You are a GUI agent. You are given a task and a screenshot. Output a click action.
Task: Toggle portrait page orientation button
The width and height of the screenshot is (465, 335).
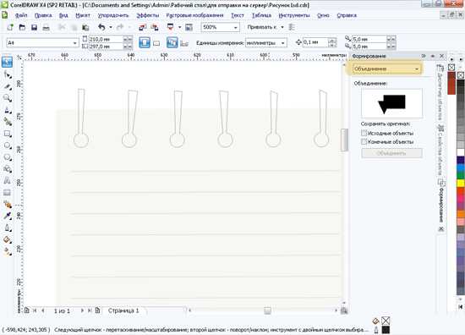(x=145, y=43)
